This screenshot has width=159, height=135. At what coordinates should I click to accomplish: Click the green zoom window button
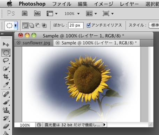(x=34, y=35)
